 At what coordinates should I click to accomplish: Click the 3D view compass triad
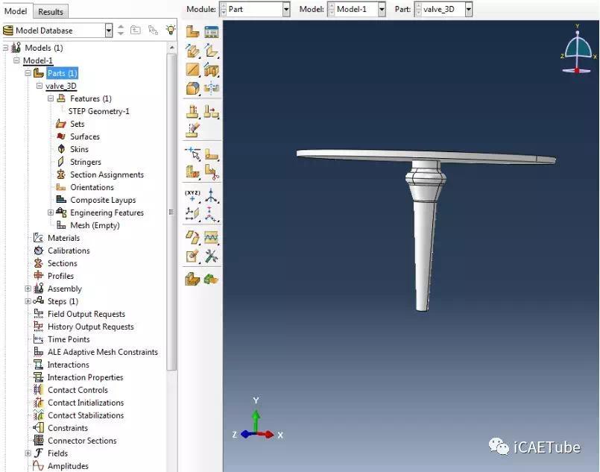point(578,50)
